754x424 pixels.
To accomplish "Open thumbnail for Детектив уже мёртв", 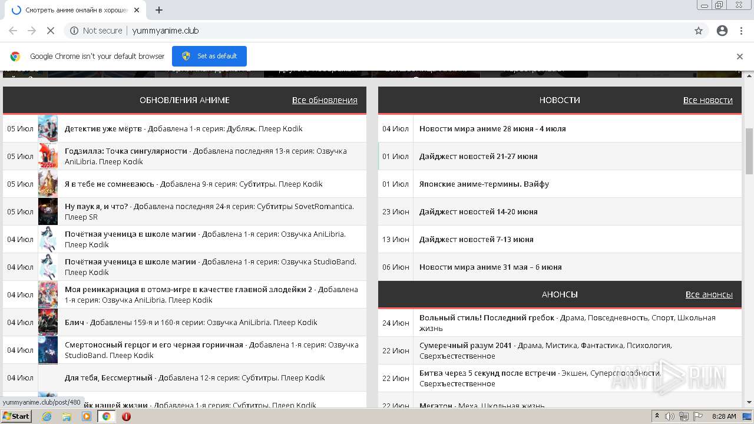I will 48,128.
